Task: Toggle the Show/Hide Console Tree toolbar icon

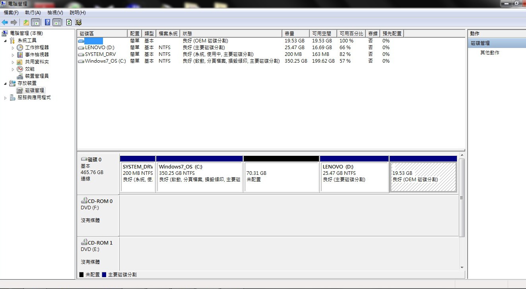Action: tap(36, 22)
